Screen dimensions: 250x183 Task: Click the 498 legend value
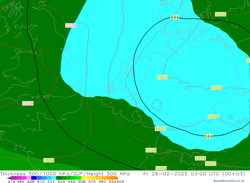pos(31,182)
